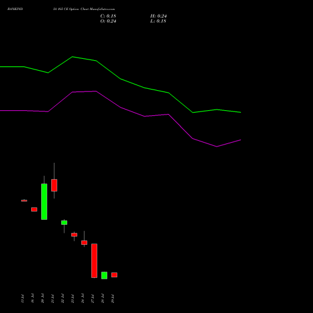Click the '27 Jul' date axis label
The width and height of the screenshot is (313, 313).
(93, 298)
